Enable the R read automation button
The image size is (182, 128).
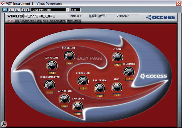tap(11, 10)
